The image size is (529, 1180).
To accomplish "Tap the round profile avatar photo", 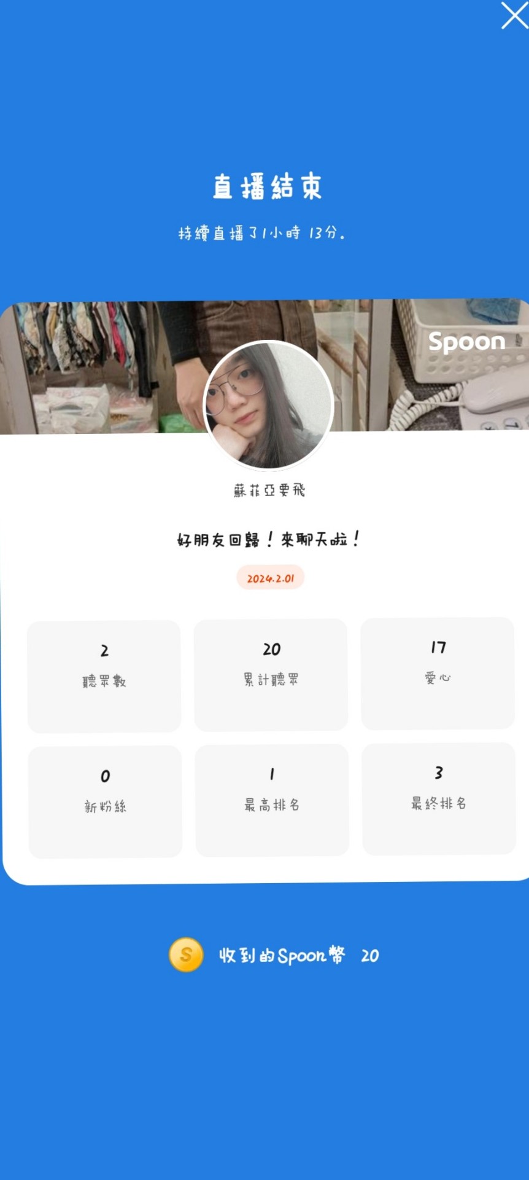I will [268, 405].
